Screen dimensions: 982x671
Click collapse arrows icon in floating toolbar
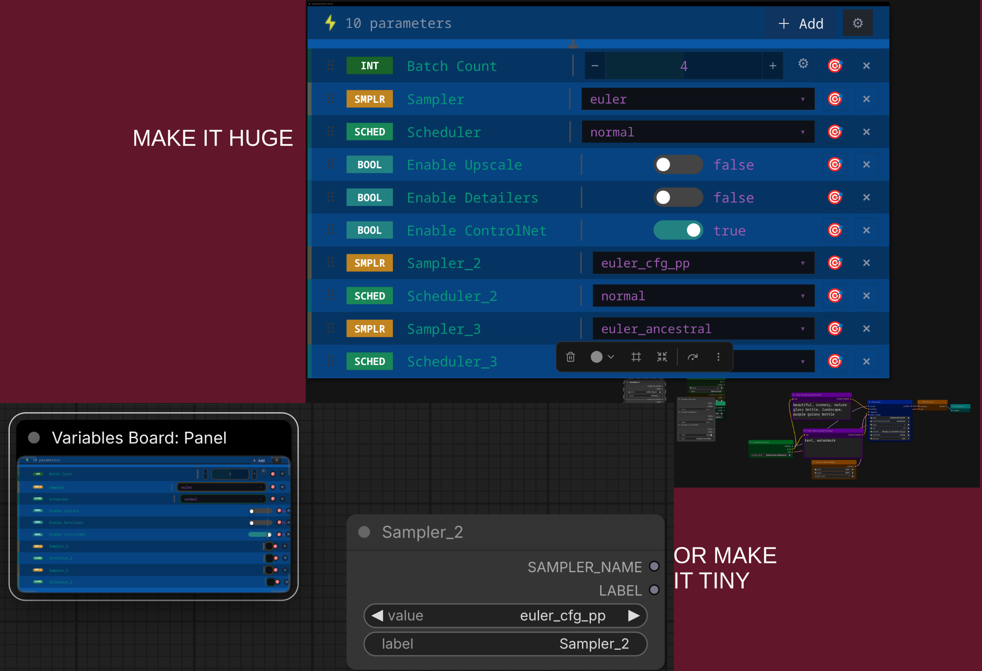pyautogui.click(x=662, y=357)
